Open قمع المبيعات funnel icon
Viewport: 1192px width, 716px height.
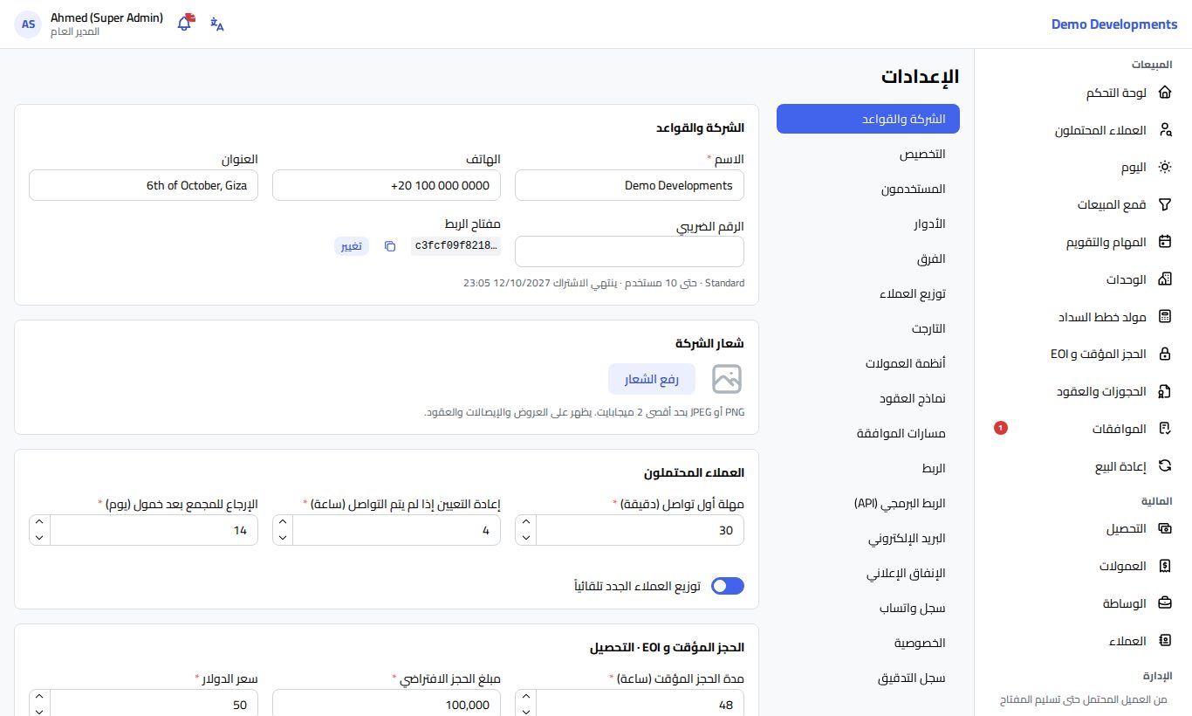(1164, 205)
